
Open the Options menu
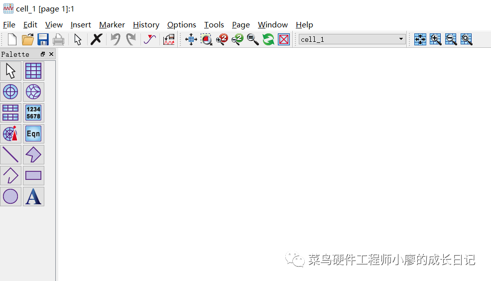182,25
